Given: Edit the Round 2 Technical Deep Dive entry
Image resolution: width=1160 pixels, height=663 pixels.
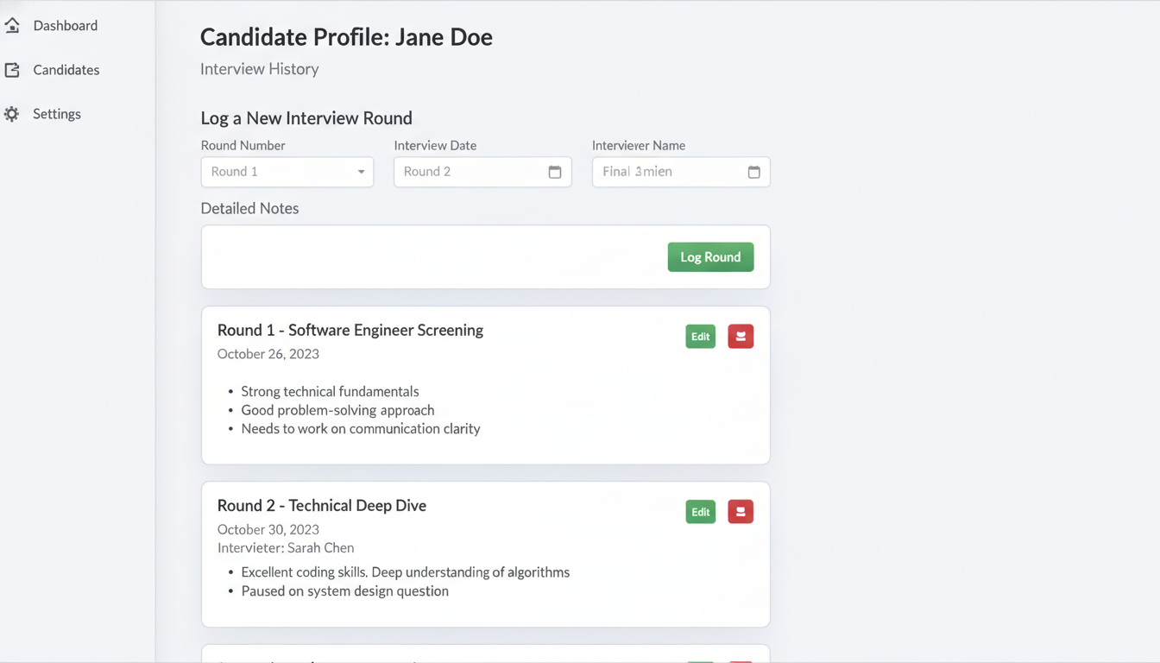Looking at the screenshot, I should click(700, 512).
